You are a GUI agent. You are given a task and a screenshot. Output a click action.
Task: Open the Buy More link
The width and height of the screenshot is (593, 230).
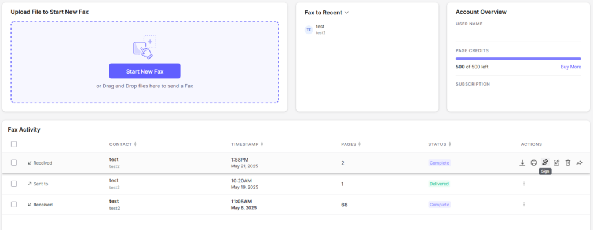click(570, 67)
